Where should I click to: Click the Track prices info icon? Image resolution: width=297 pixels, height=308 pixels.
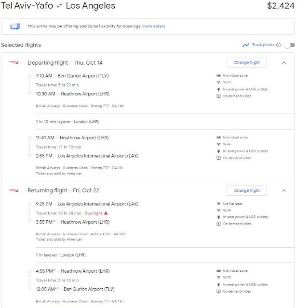pos(279,45)
